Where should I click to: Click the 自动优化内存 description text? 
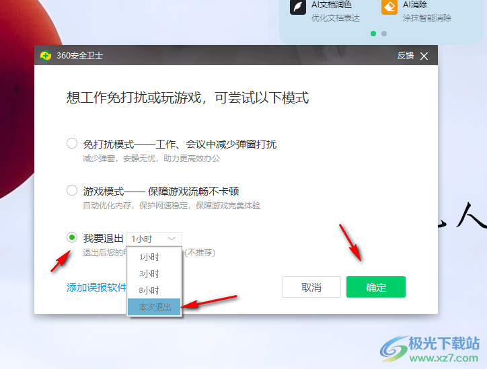[x=172, y=206]
